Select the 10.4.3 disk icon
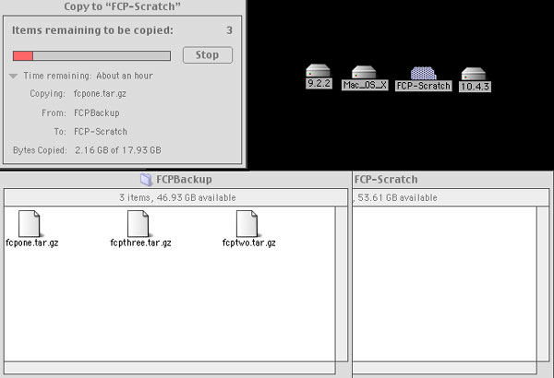The width and height of the screenshot is (554, 378). tap(474, 74)
